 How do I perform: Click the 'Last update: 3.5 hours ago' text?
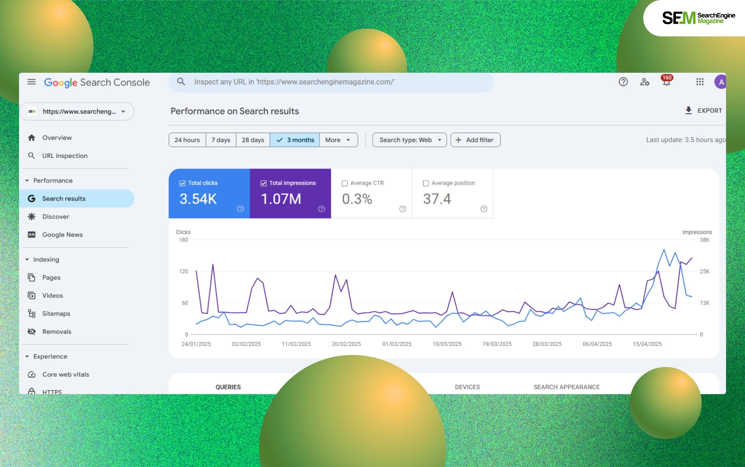[686, 140]
